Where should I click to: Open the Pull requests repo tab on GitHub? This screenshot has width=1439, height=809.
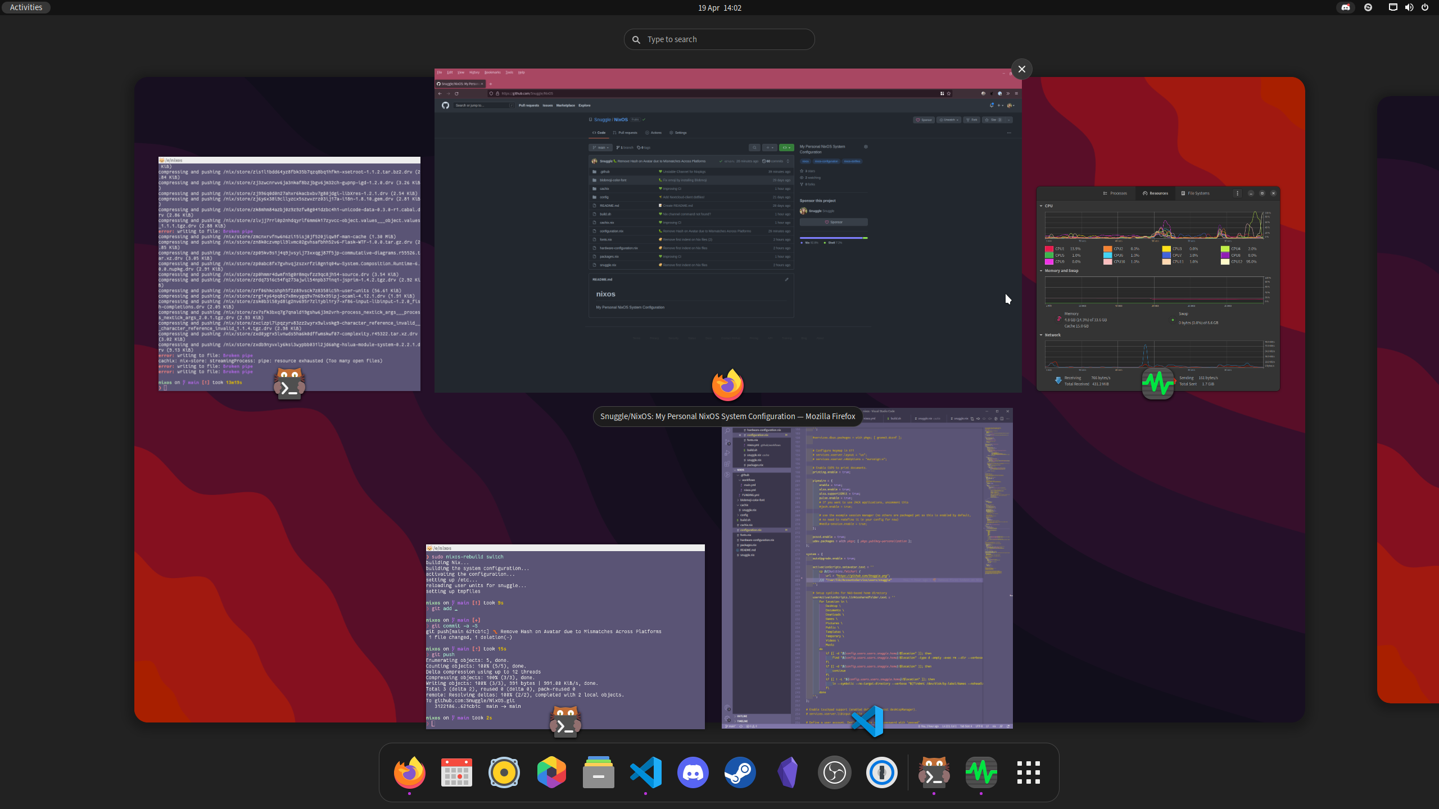[x=625, y=133]
